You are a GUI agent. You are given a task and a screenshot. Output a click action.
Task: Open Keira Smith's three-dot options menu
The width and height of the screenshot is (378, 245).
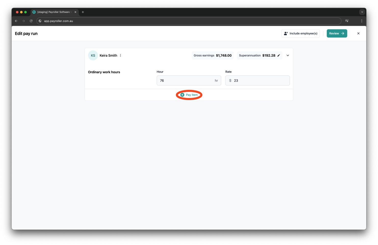pos(121,55)
